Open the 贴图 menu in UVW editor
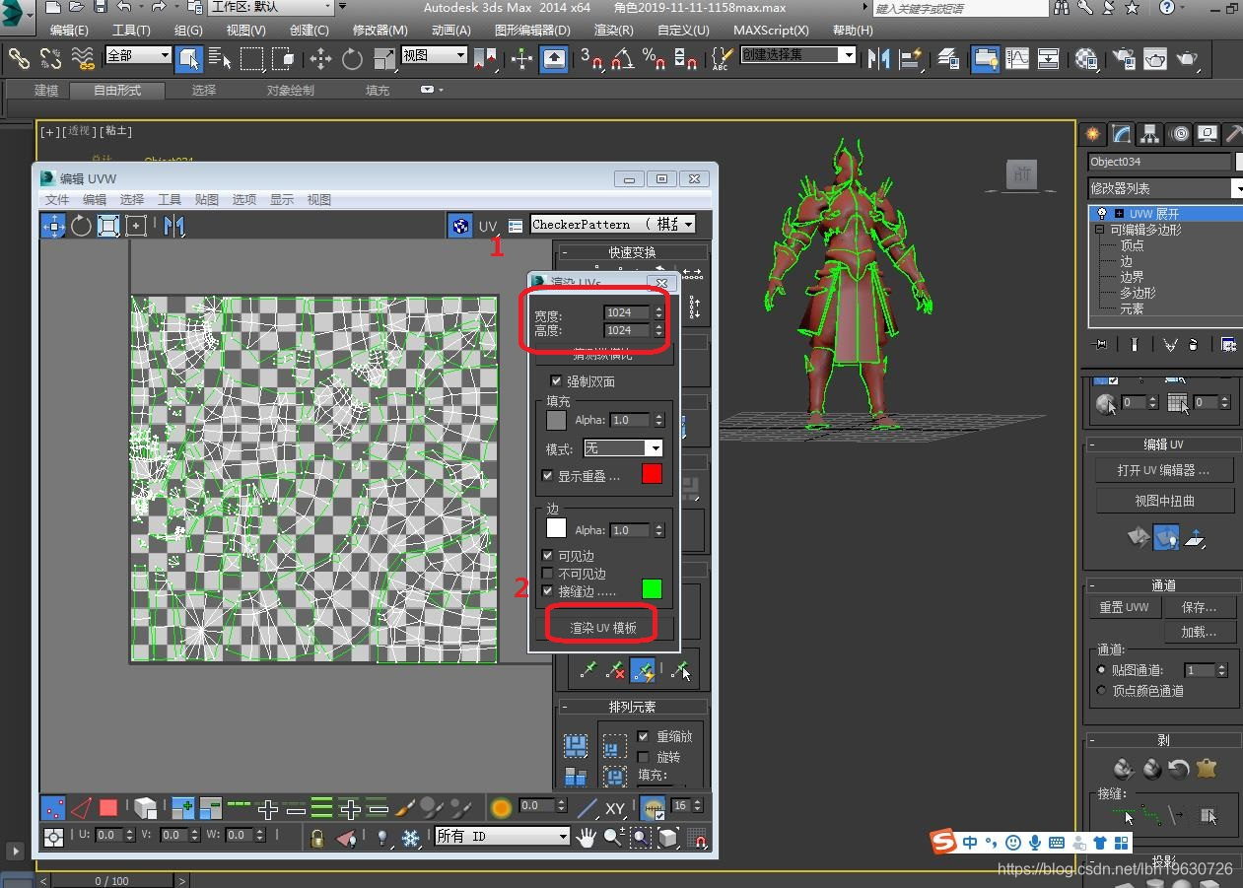Image resolution: width=1243 pixels, height=888 pixels. pyautogui.click(x=207, y=199)
